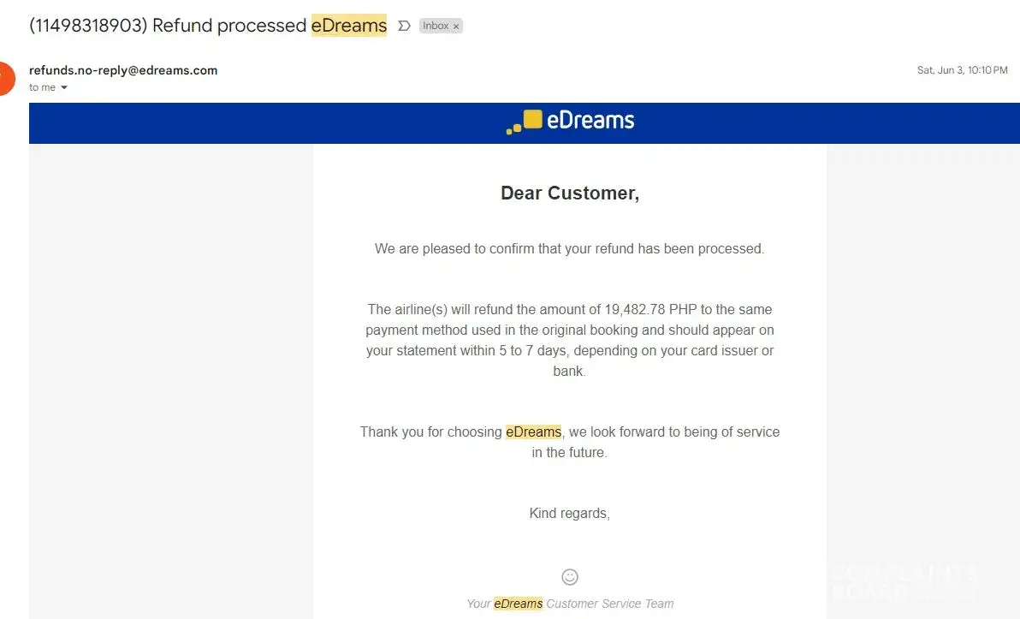Image resolution: width=1020 pixels, height=619 pixels.
Task: Click the "Refund processed" subject text
Action: [x=229, y=26]
